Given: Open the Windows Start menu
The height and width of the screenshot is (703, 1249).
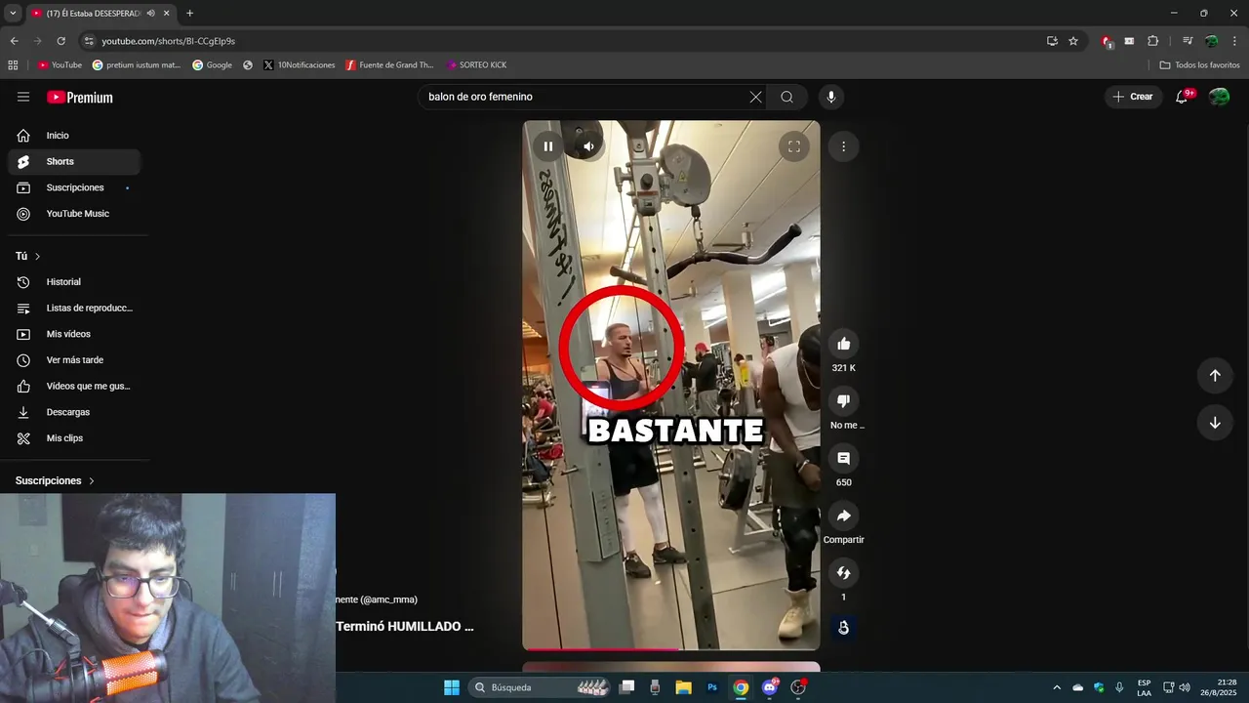Looking at the screenshot, I should (x=452, y=687).
